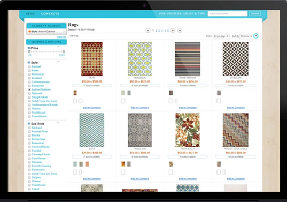287x202 pixels.
Task: Click the Enter Your Email field
Action: pyautogui.click(x=228, y=13)
